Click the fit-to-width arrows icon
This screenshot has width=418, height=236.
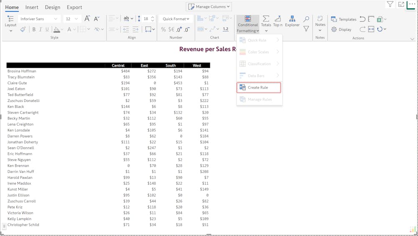point(371,29)
